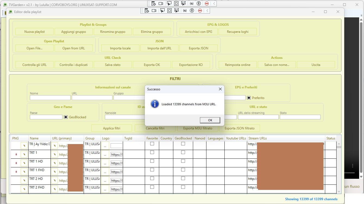364x204 pixels.
Task: Click the Open from URL button
Action: click(74, 48)
